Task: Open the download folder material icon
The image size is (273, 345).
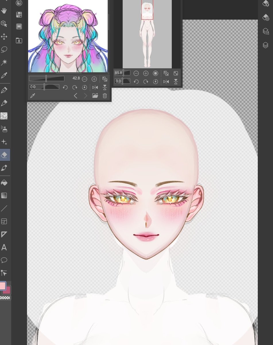Action: 19,41
